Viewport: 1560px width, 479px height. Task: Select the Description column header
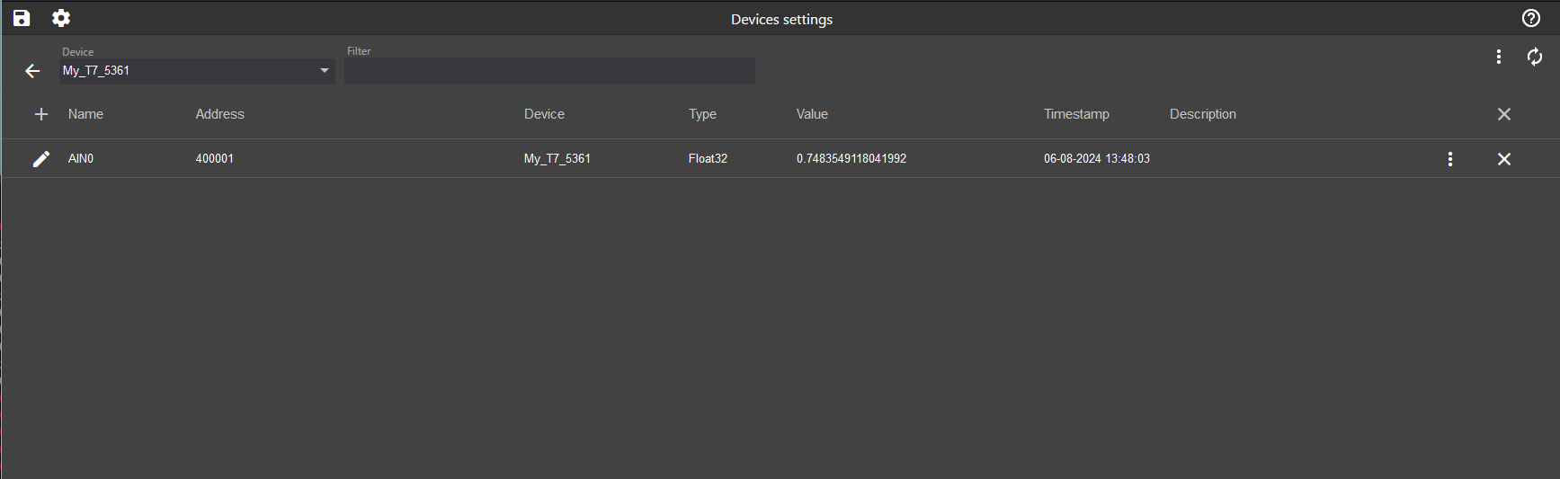click(x=1202, y=114)
